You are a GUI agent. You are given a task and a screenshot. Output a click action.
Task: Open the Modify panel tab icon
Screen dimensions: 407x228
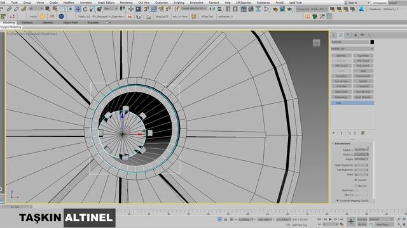coord(341,35)
